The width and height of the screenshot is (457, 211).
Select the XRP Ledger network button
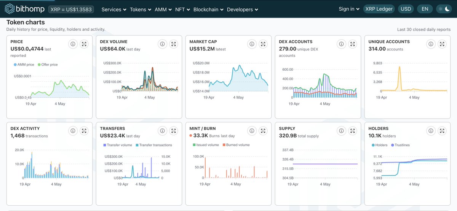tap(379, 9)
